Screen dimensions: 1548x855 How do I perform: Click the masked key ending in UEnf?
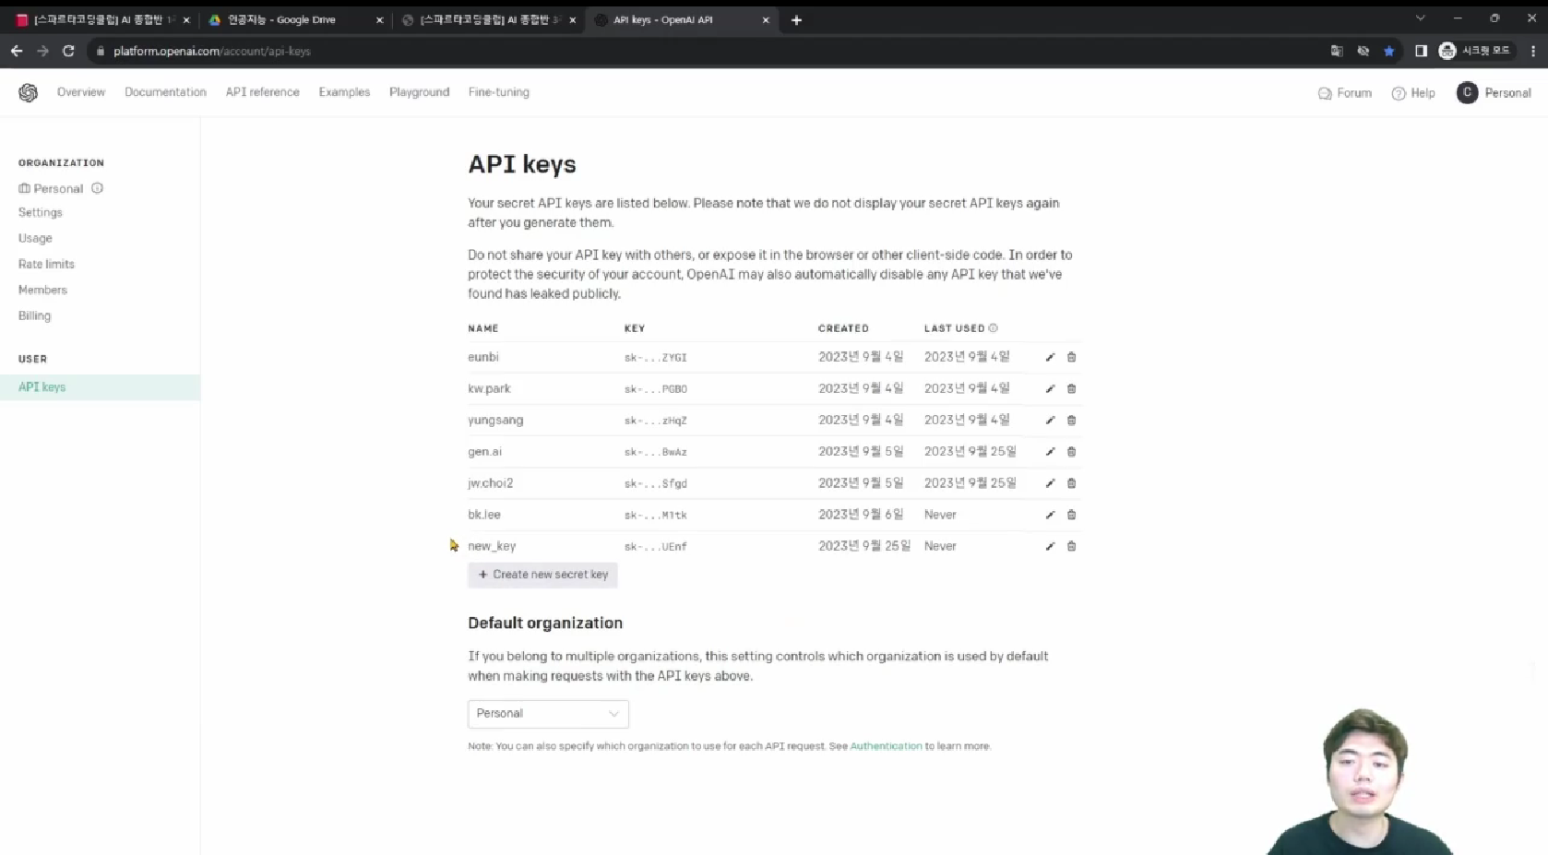656,547
